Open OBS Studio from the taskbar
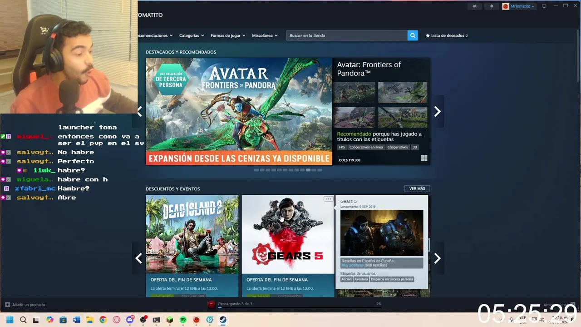Screen dimensions: 581x327 (x=143, y=320)
